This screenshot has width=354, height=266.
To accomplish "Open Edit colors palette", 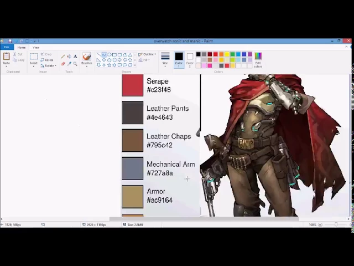I will 258,60.
